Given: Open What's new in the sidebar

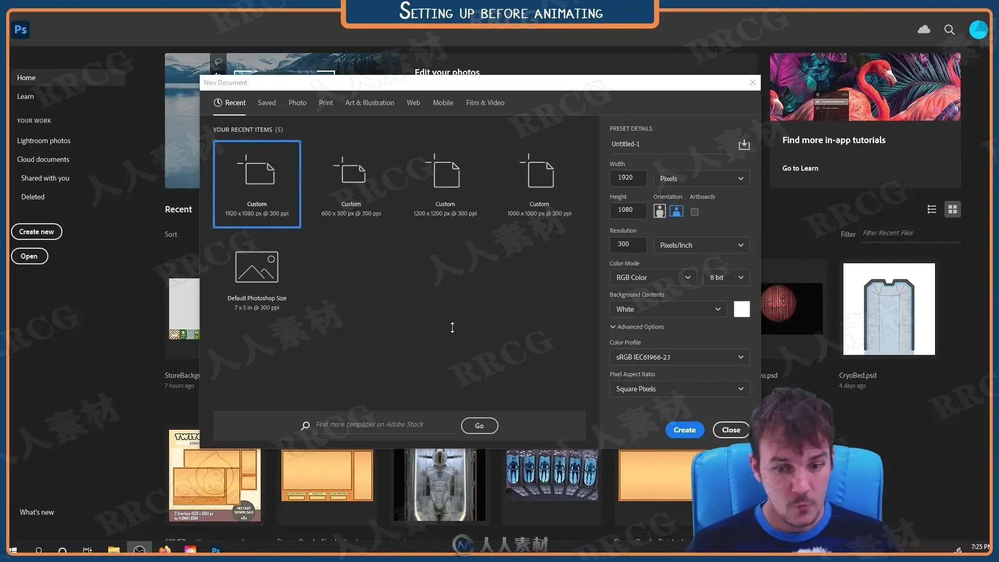Looking at the screenshot, I should [x=37, y=512].
